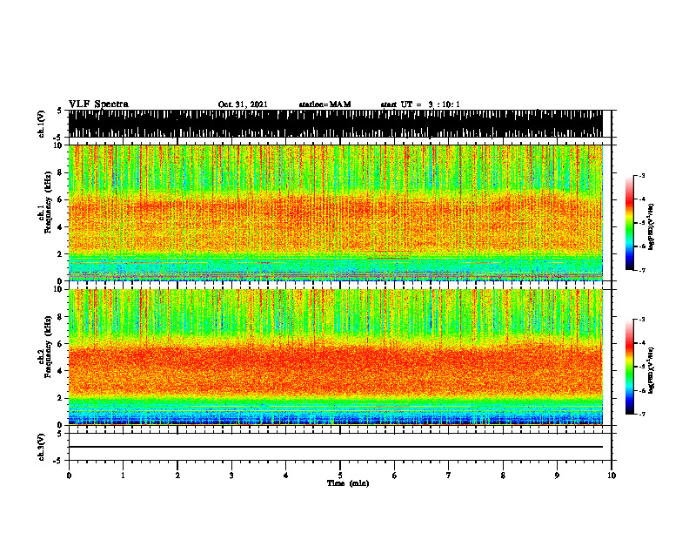Click the "VLF Spectra" plot title
This screenshot has height=533, width=689.
coord(98,105)
